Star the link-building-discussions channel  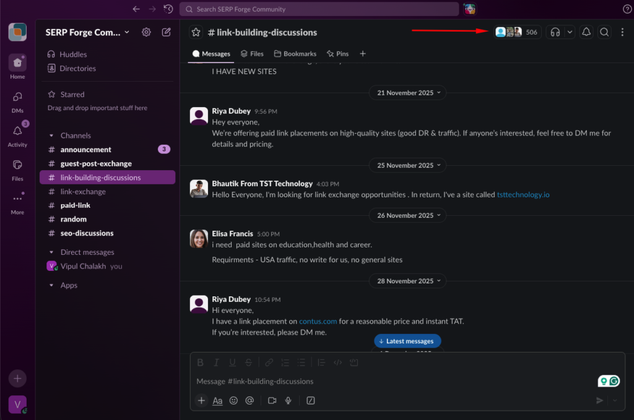click(x=196, y=32)
